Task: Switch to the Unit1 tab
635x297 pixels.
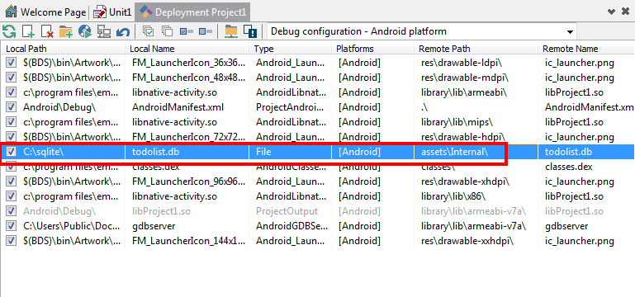Action: (x=112, y=12)
